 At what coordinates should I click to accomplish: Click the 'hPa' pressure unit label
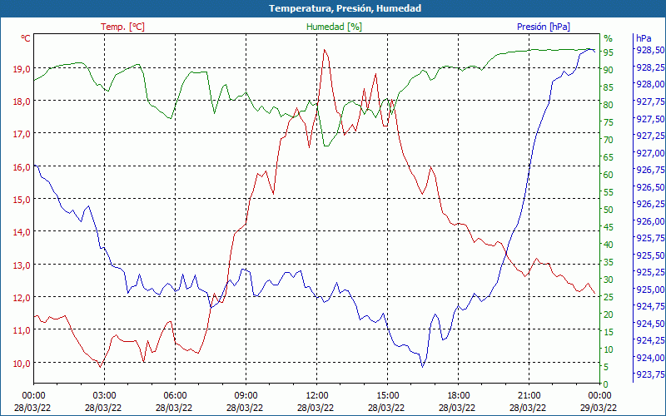[x=644, y=38]
